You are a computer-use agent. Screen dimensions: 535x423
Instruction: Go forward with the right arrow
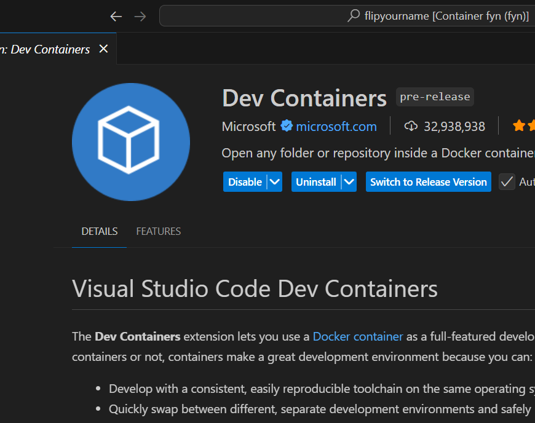140,16
